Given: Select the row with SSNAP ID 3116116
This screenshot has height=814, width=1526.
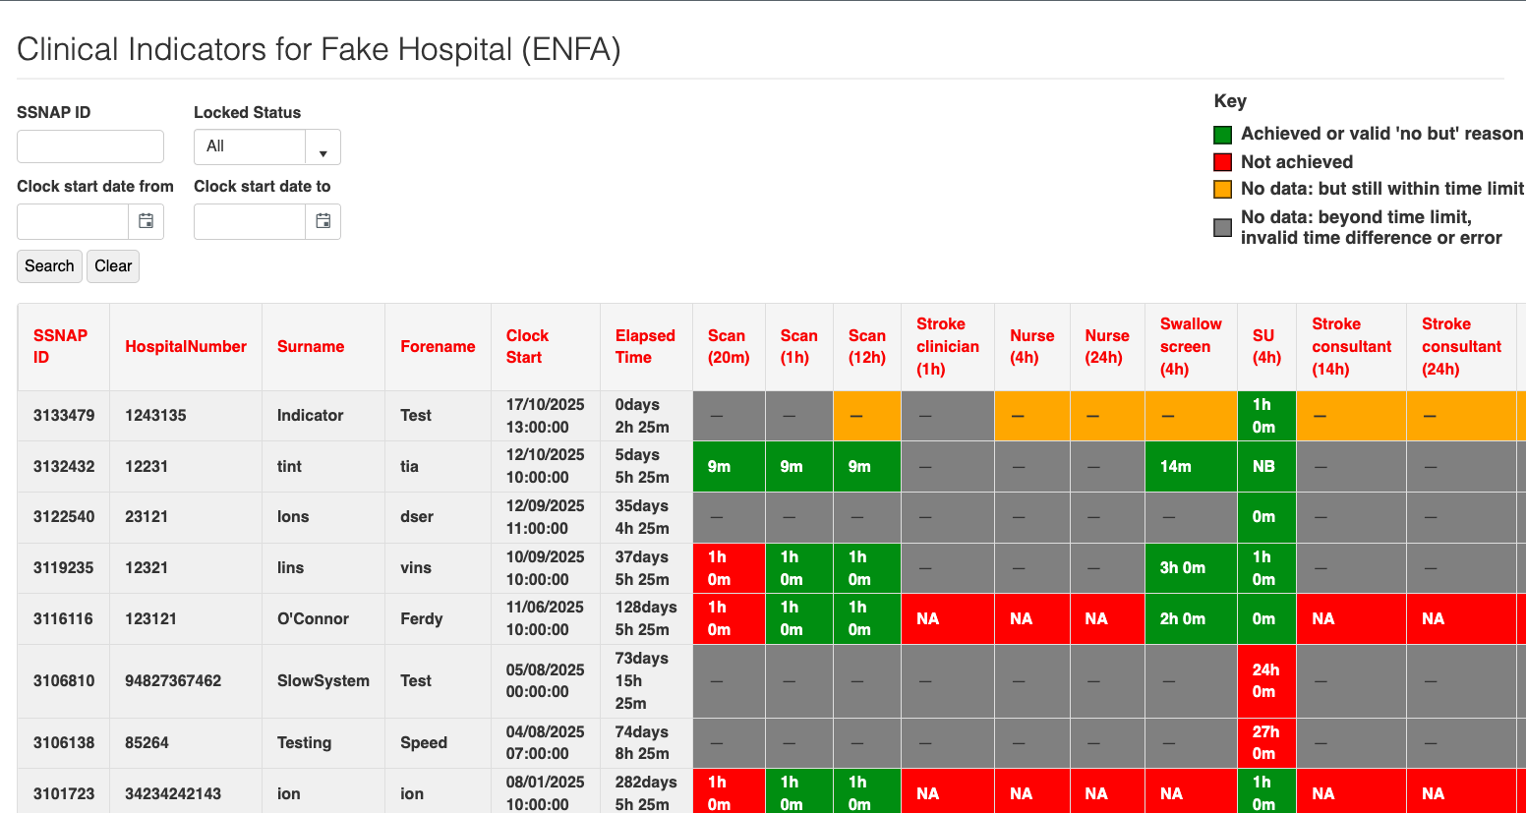Looking at the screenshot, I should click(64, 619).
